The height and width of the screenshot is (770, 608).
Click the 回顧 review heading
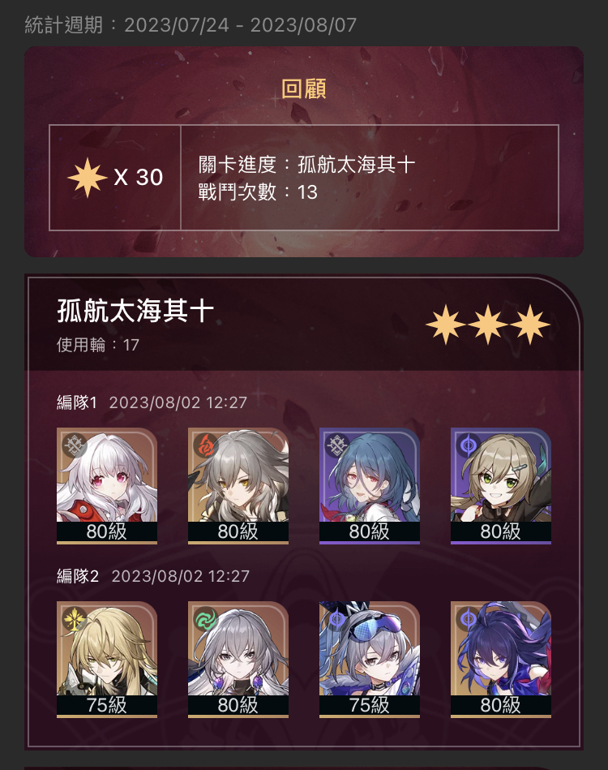pos(304,89)
